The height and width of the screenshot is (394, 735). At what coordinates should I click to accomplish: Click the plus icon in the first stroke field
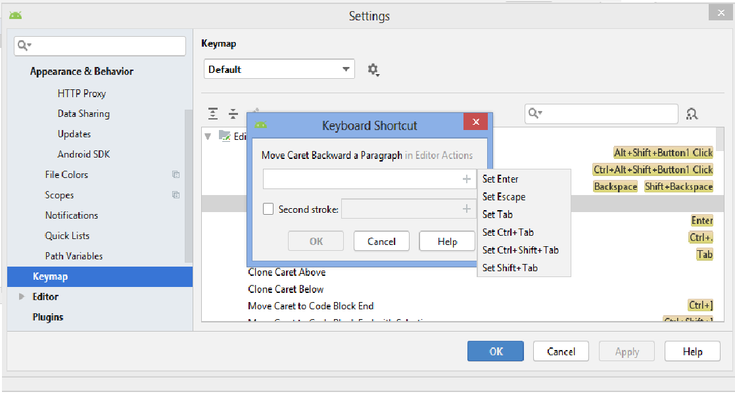(x=467, y=179)
